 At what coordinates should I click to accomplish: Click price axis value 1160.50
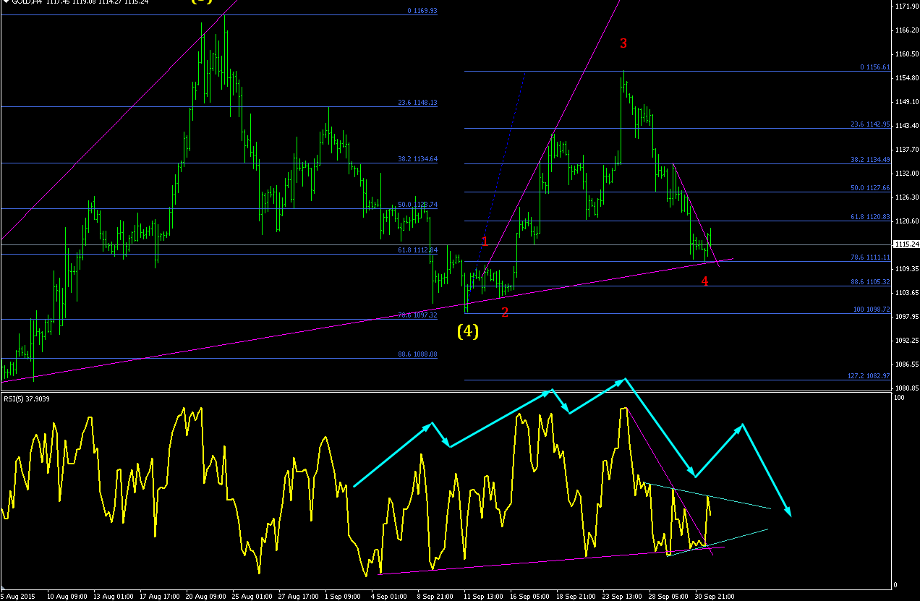click(907, 54)
